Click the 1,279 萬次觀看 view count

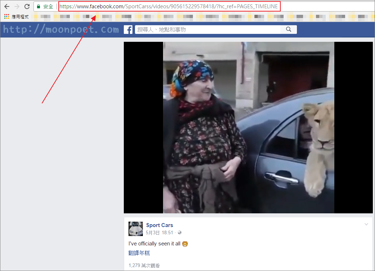click(x=144, y=266)
